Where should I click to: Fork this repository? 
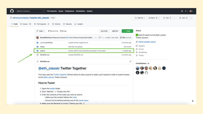(167, 18)
